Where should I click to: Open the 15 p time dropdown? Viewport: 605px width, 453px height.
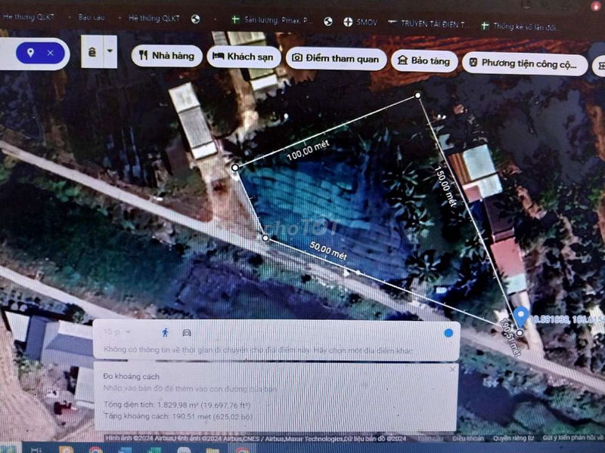click(117, 332)
